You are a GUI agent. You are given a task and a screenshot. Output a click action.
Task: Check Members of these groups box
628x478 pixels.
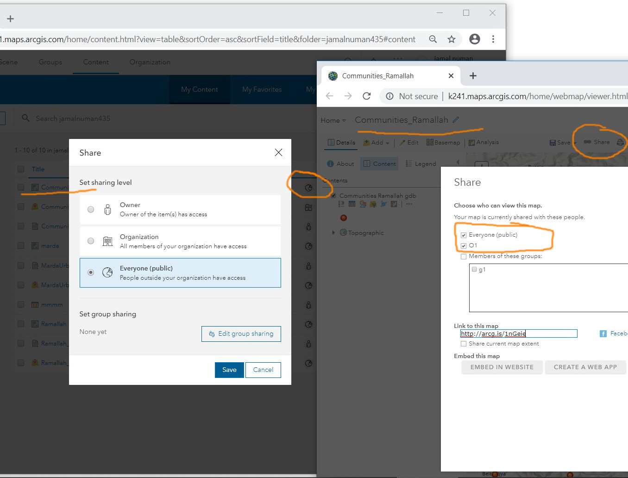click(x=464, y=256)
